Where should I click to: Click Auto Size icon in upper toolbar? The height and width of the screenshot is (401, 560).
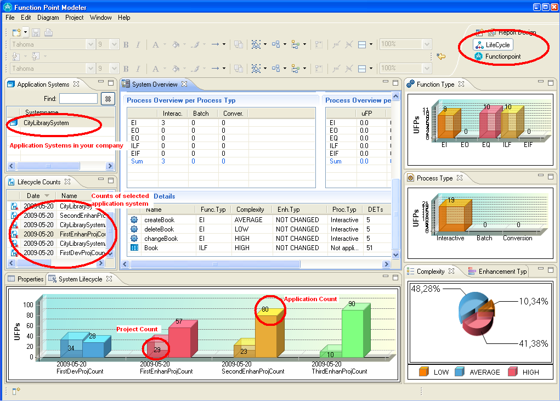point(319,44)
